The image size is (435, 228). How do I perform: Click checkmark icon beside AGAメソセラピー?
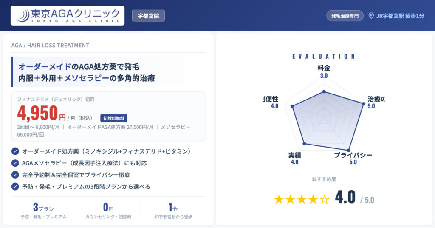(15, 163)
